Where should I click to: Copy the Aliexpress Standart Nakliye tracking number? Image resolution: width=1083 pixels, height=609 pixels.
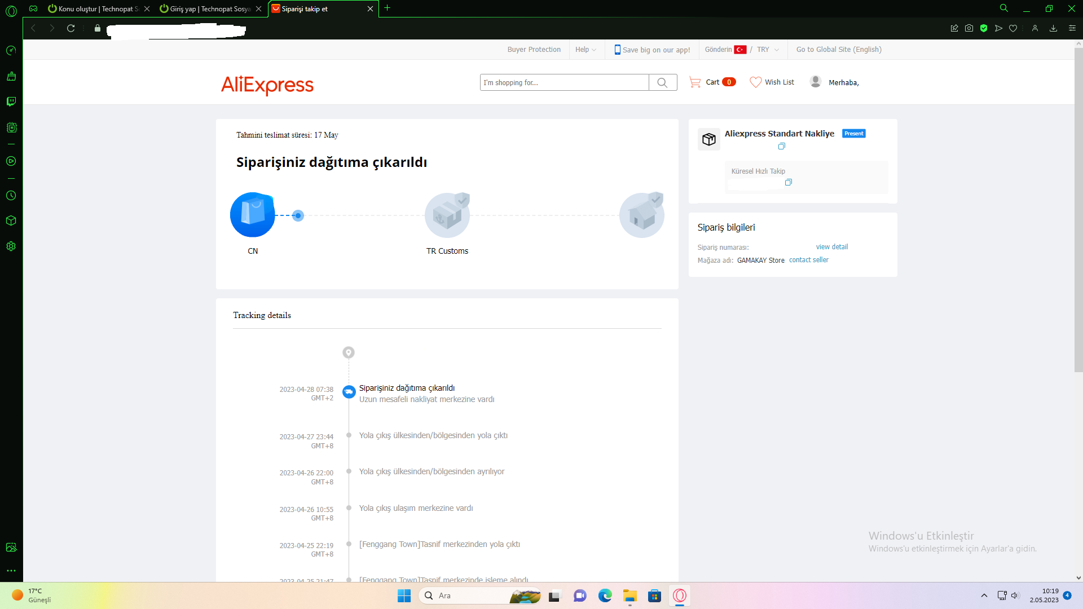pos(781,147)
